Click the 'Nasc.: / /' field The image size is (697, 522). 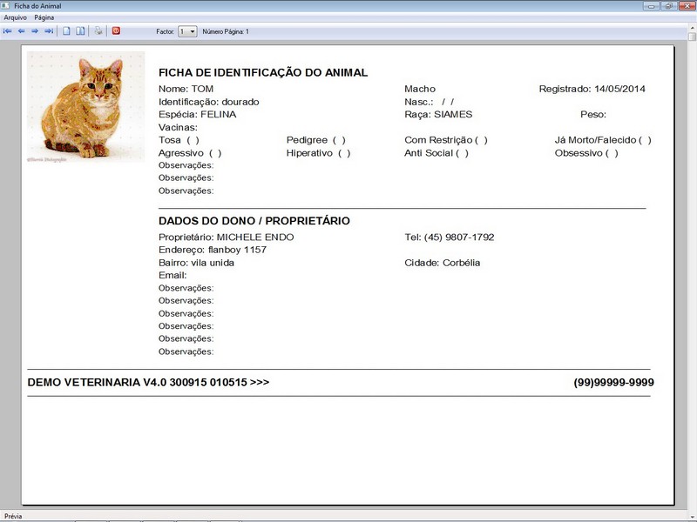coord(430,102)
